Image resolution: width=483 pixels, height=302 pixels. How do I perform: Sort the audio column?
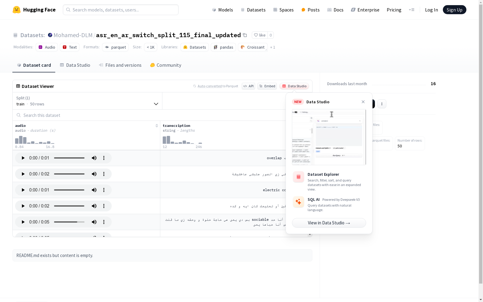tap(157, 126)
